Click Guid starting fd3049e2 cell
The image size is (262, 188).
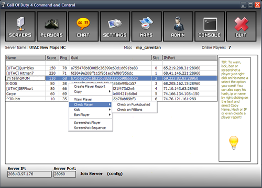tap(111, 73)
